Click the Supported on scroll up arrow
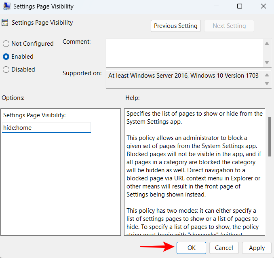The width and height of the screenshot is (274, 258). [267, 75]
